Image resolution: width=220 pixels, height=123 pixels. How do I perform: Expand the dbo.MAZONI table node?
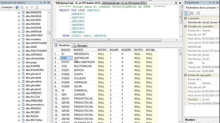click(19, 28)
